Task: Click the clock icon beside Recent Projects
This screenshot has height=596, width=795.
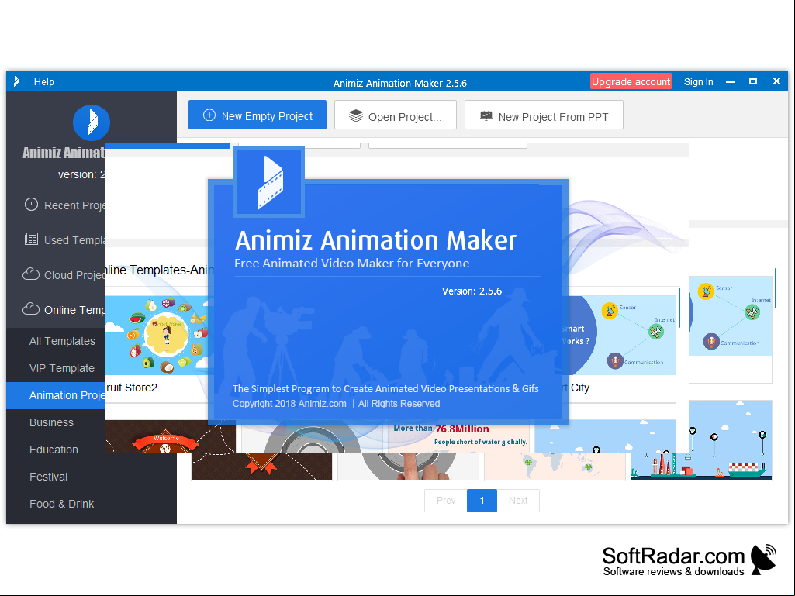Action: [32, 205]
